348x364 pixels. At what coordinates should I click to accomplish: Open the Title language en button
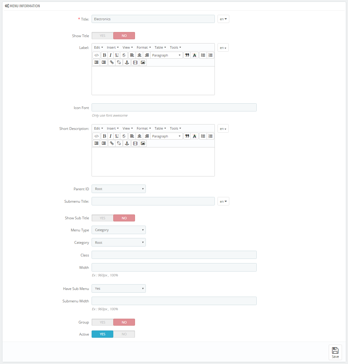[223, 19]
